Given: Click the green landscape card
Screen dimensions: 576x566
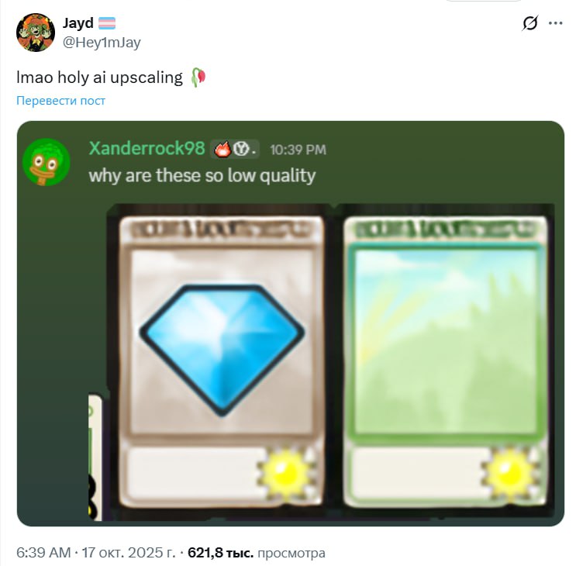Looking at the screenshot, I should click(446, 362).
